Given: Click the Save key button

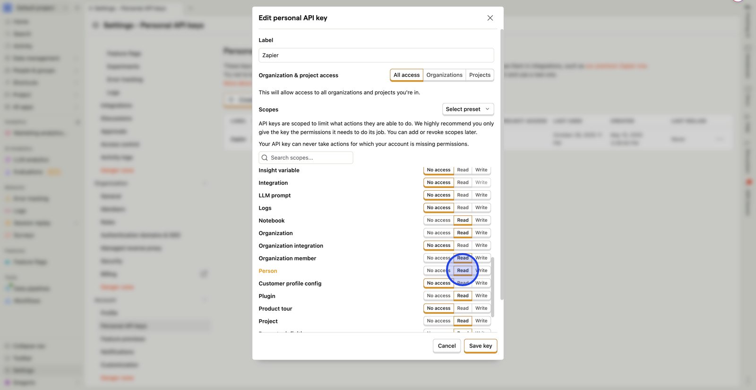Looking at the screenshot, I should 480,346.
